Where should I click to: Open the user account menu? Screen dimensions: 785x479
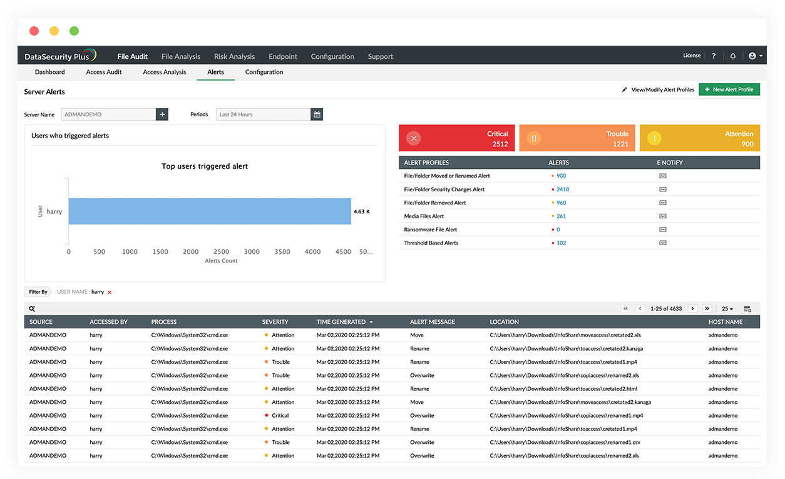(756, 56)
